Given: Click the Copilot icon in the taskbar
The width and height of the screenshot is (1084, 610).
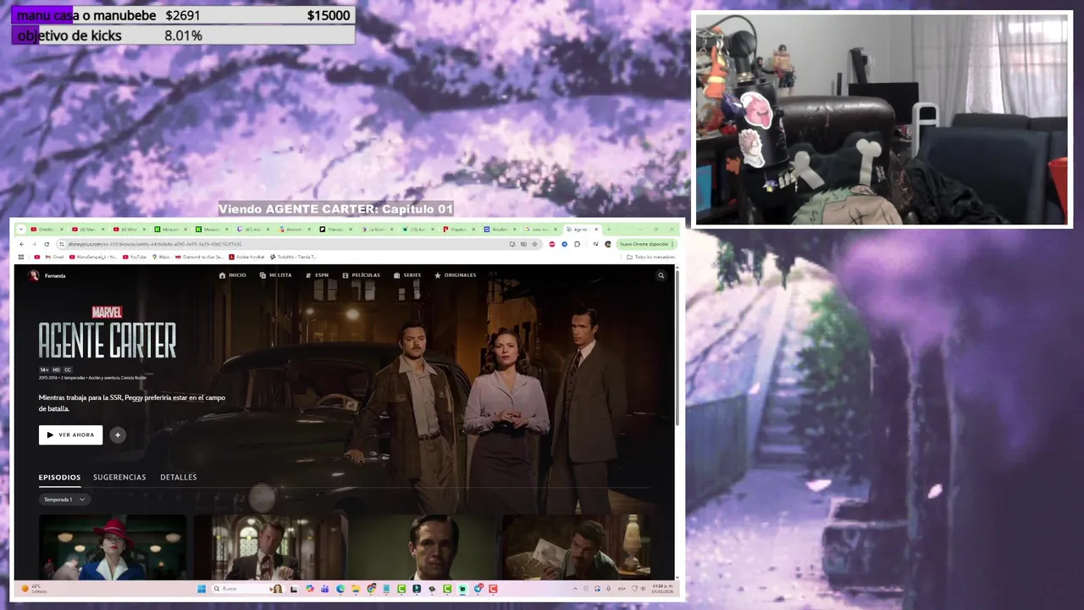Looking at the screenshot, I should [310, 589].
